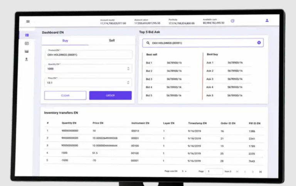
Task: Click price 10.00000044444444 in row 3
Action: (105, 146)
